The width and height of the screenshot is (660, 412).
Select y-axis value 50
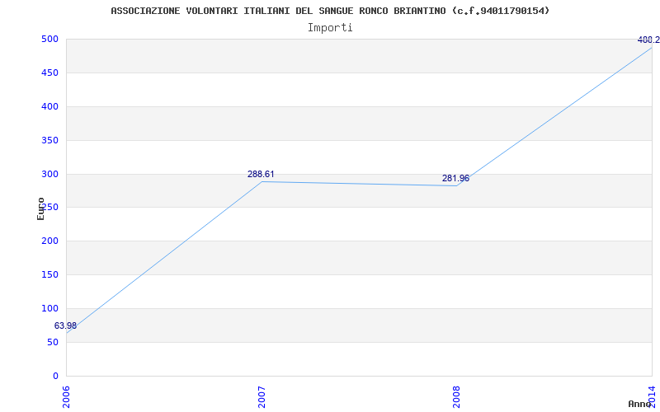52,342
